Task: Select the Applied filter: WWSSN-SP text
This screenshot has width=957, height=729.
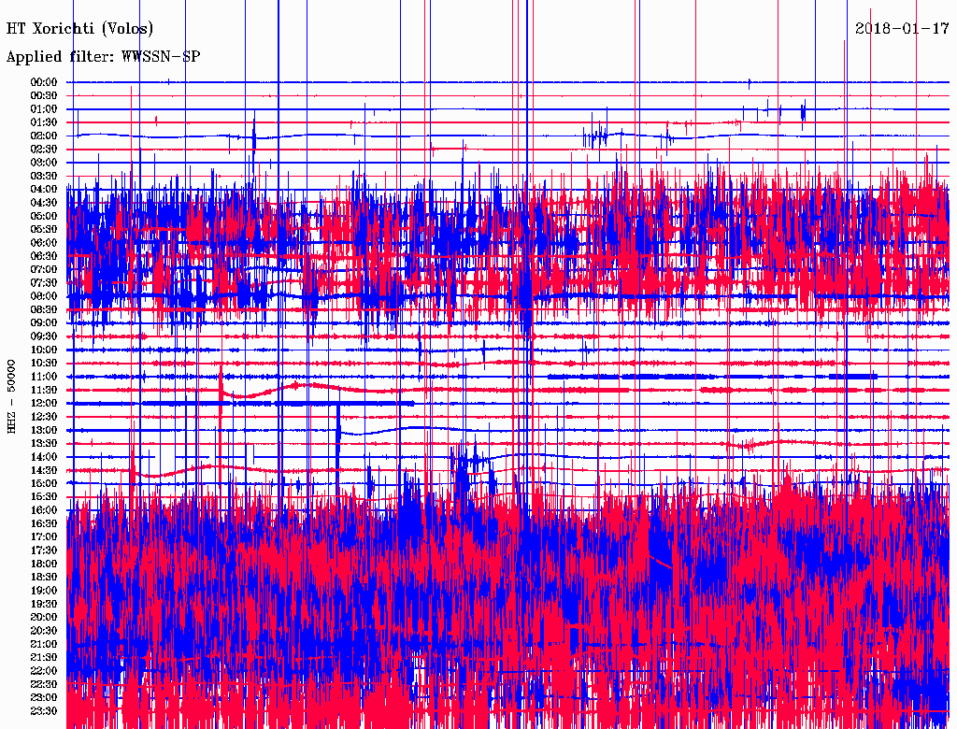Action: (103, 57)
